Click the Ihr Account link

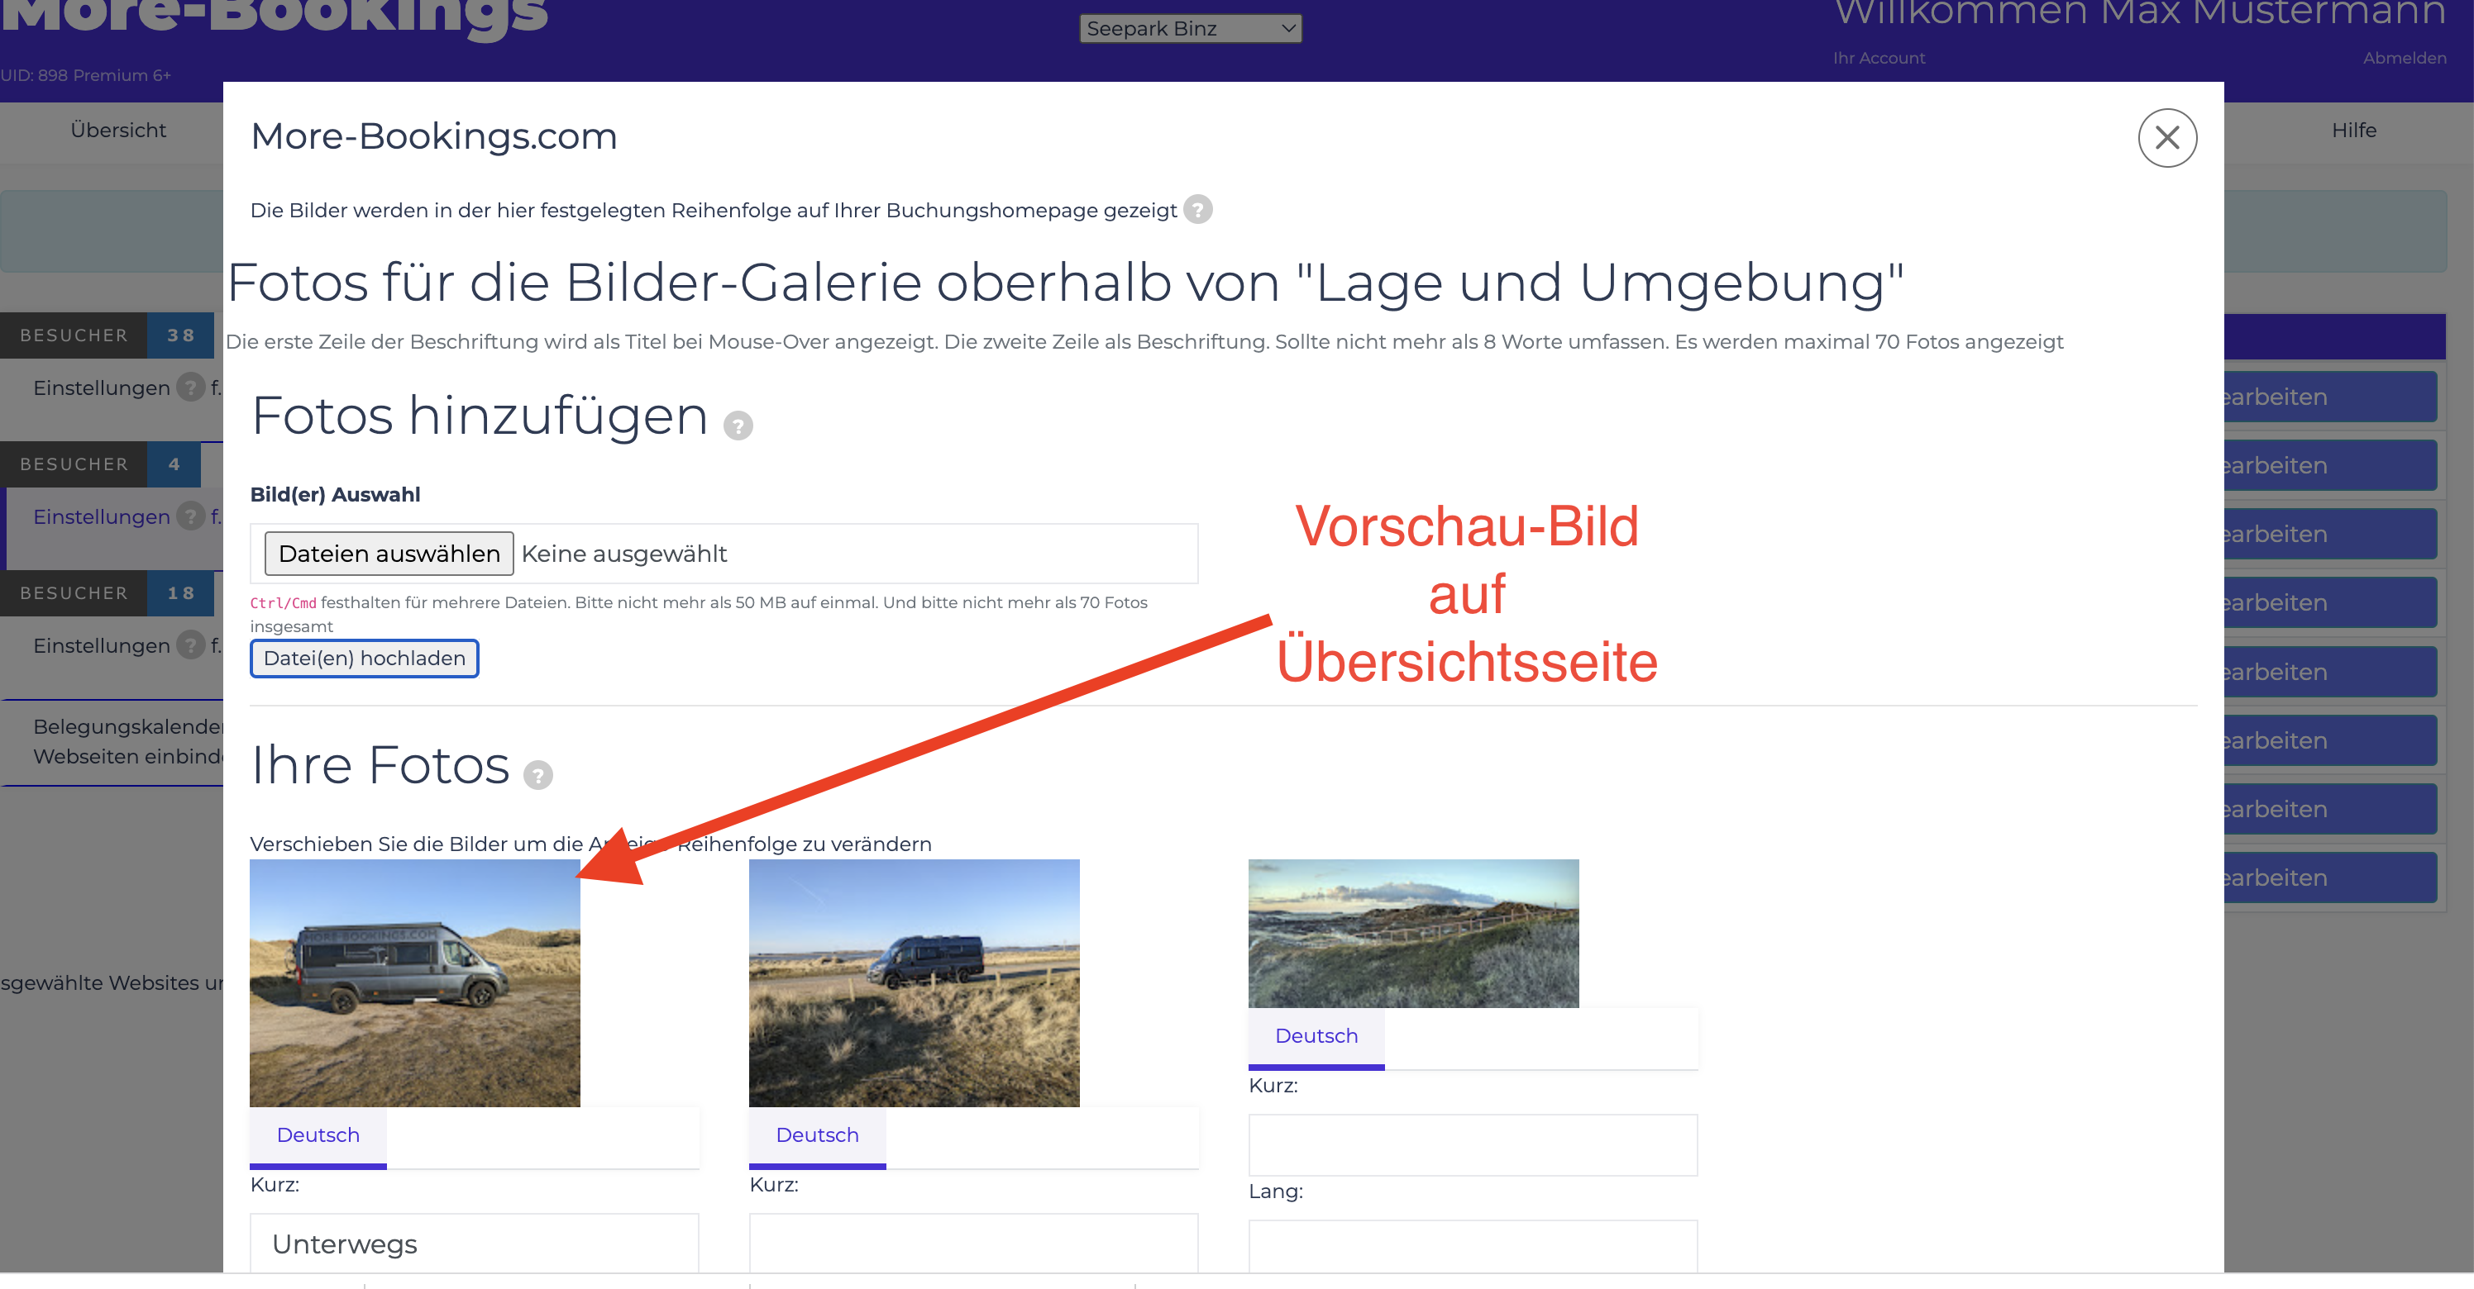[1879, 58]
